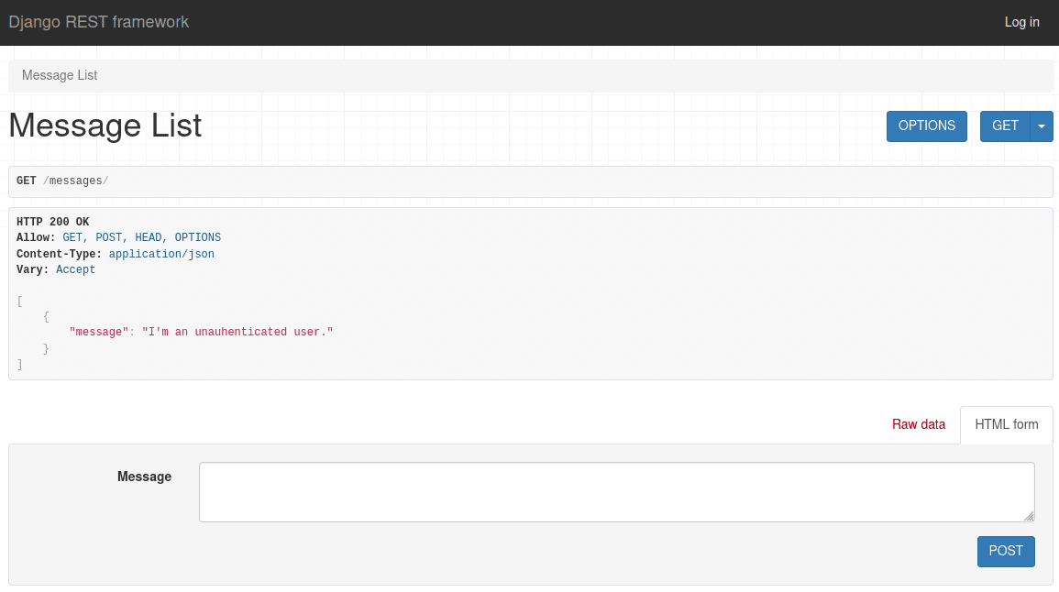Click the "I'm an unauhenticated user." string
This screenshot has height=592, width=1059.
click(237, 332)
